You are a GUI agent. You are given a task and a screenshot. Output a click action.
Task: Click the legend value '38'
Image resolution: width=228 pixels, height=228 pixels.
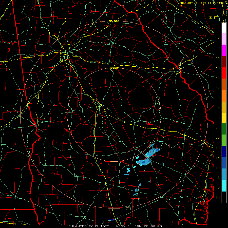point(218,98)
